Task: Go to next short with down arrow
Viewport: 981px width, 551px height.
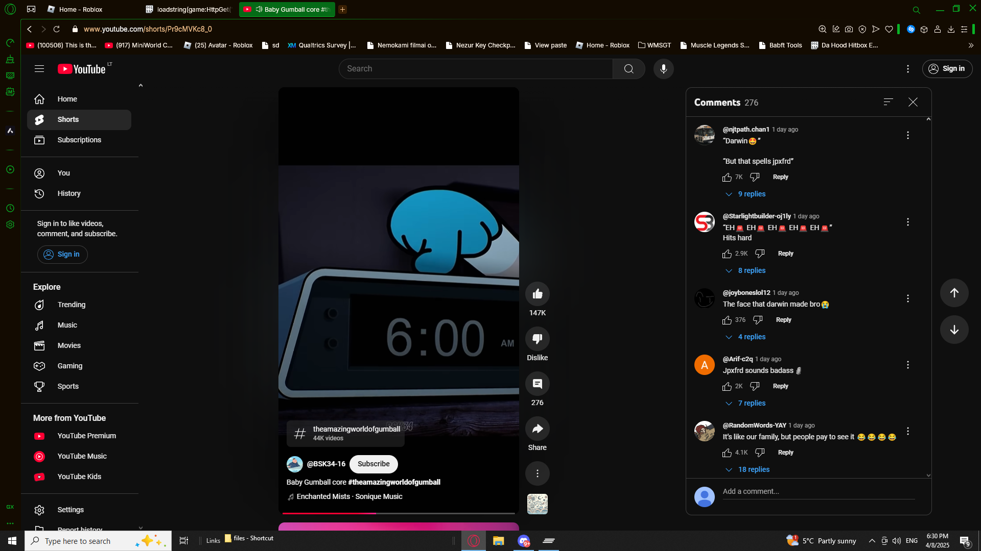Action: (954, 330)
